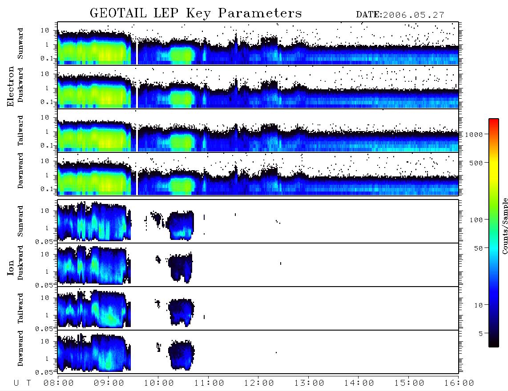The image size is (508, 391).
Task: Select the "Ion" group label
Action: coord(11,267)
